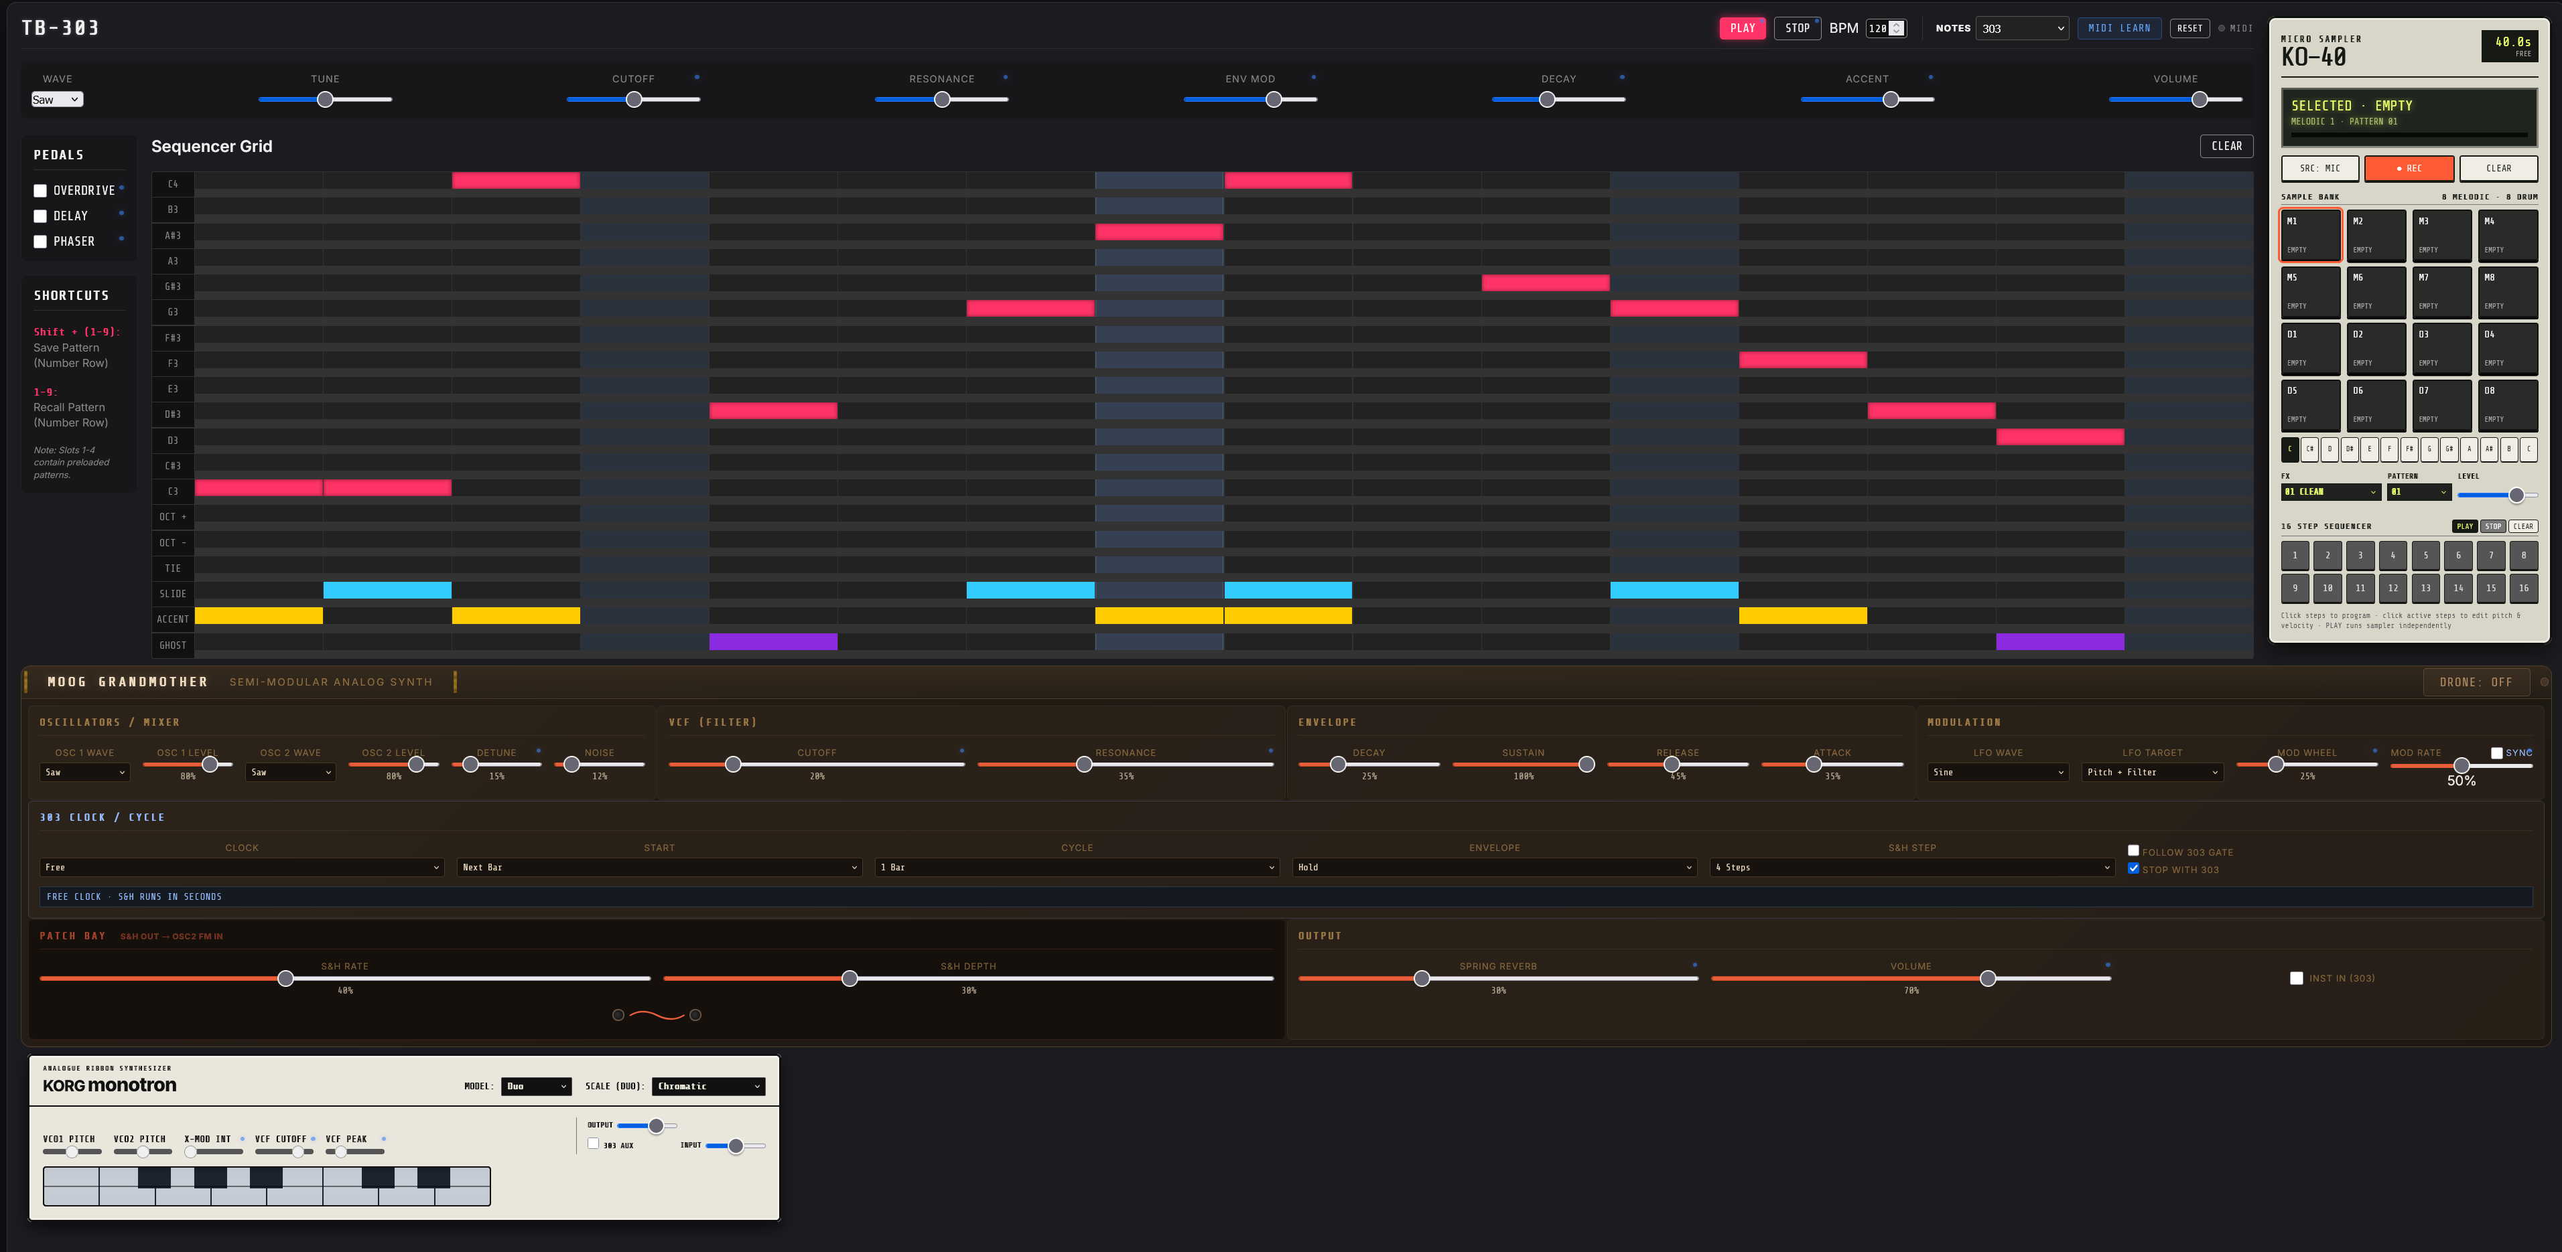Click the blue dot beside Moog DETUNE
Screen dimensions: 2562x1252
(x=538, y=751)
